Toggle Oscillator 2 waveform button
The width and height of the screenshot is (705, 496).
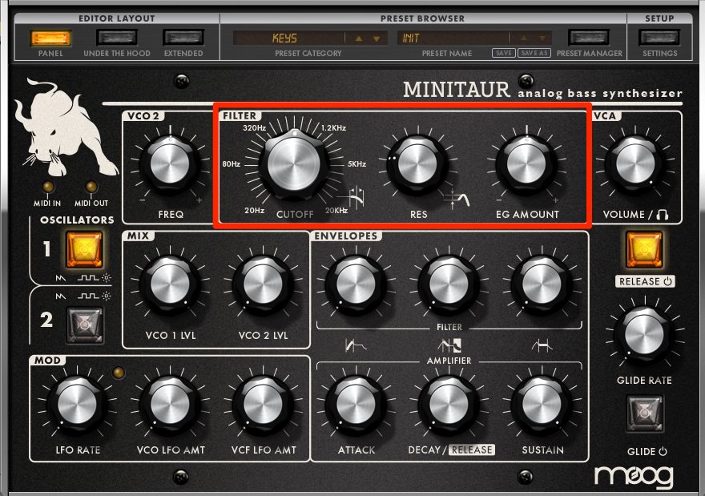click(x=85, y=325)
